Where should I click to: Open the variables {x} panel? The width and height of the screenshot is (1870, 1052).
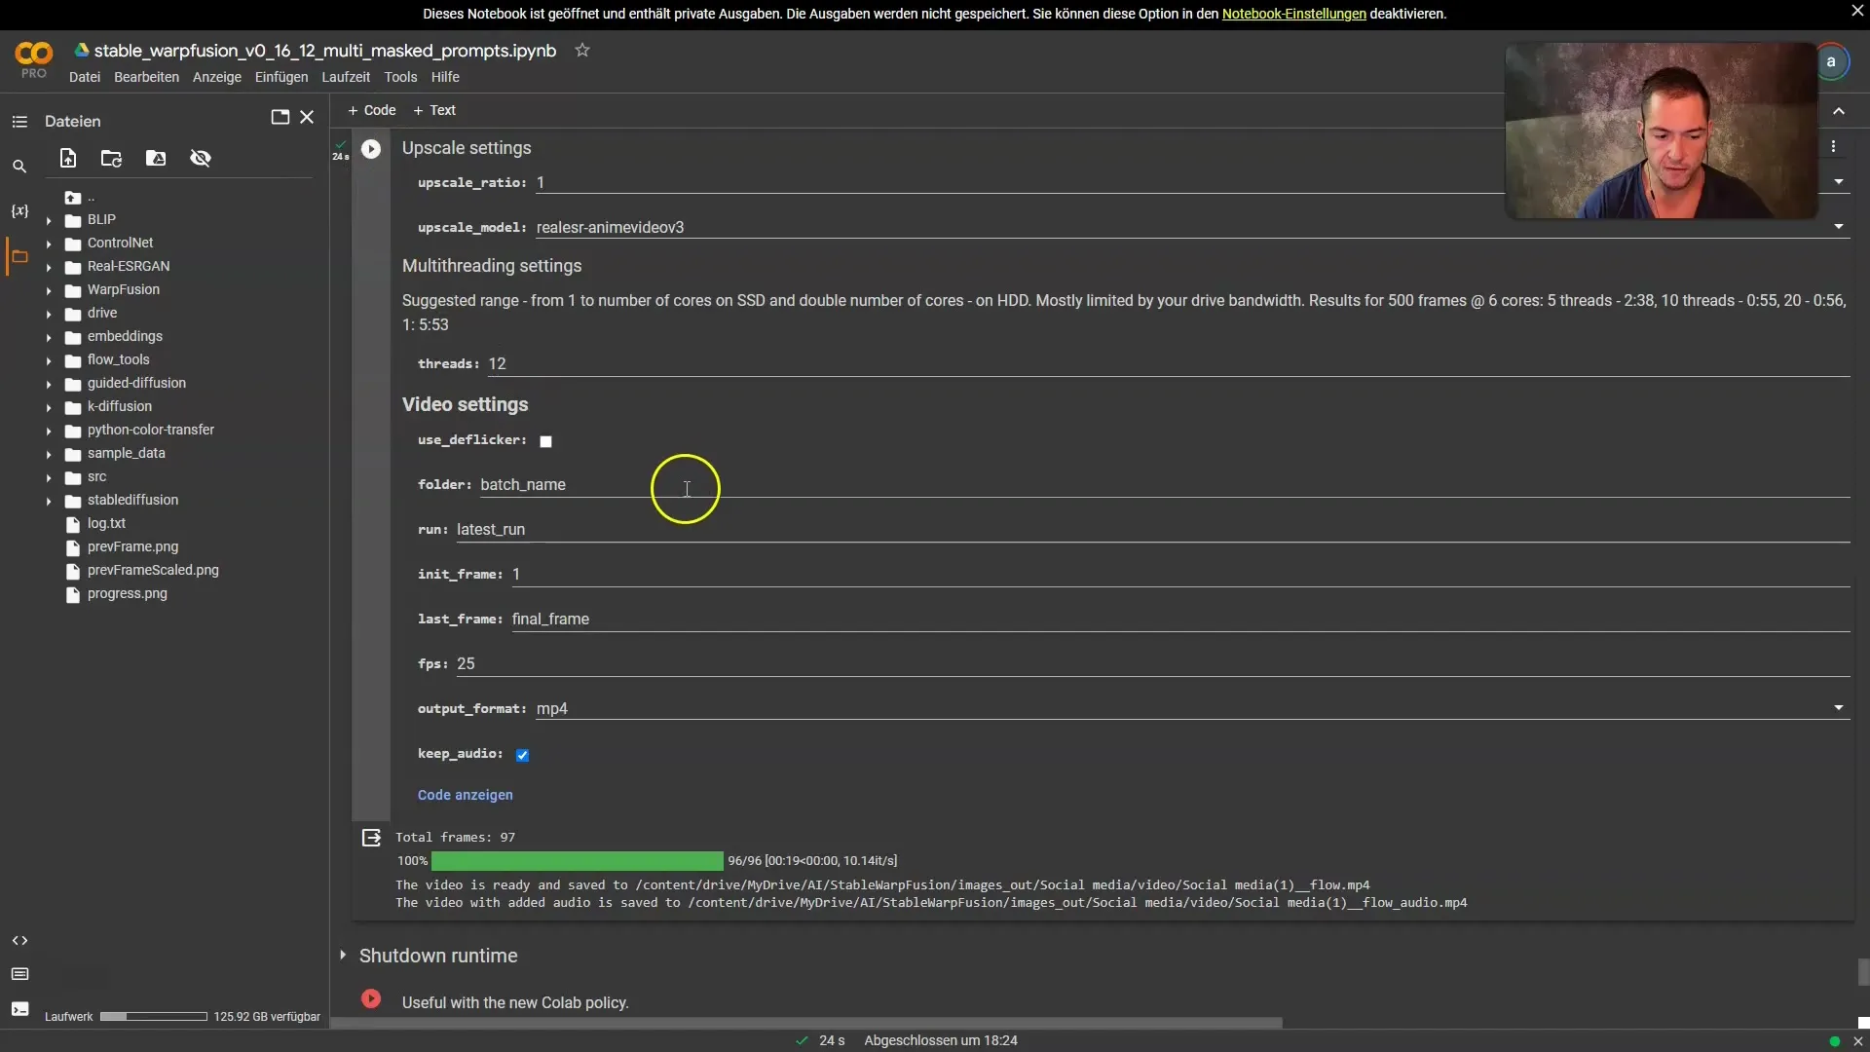coord(19,211)
